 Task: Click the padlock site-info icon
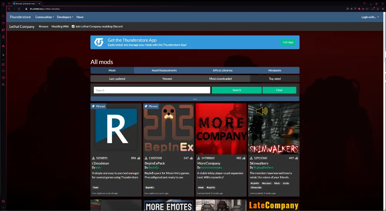coord(26,9)
